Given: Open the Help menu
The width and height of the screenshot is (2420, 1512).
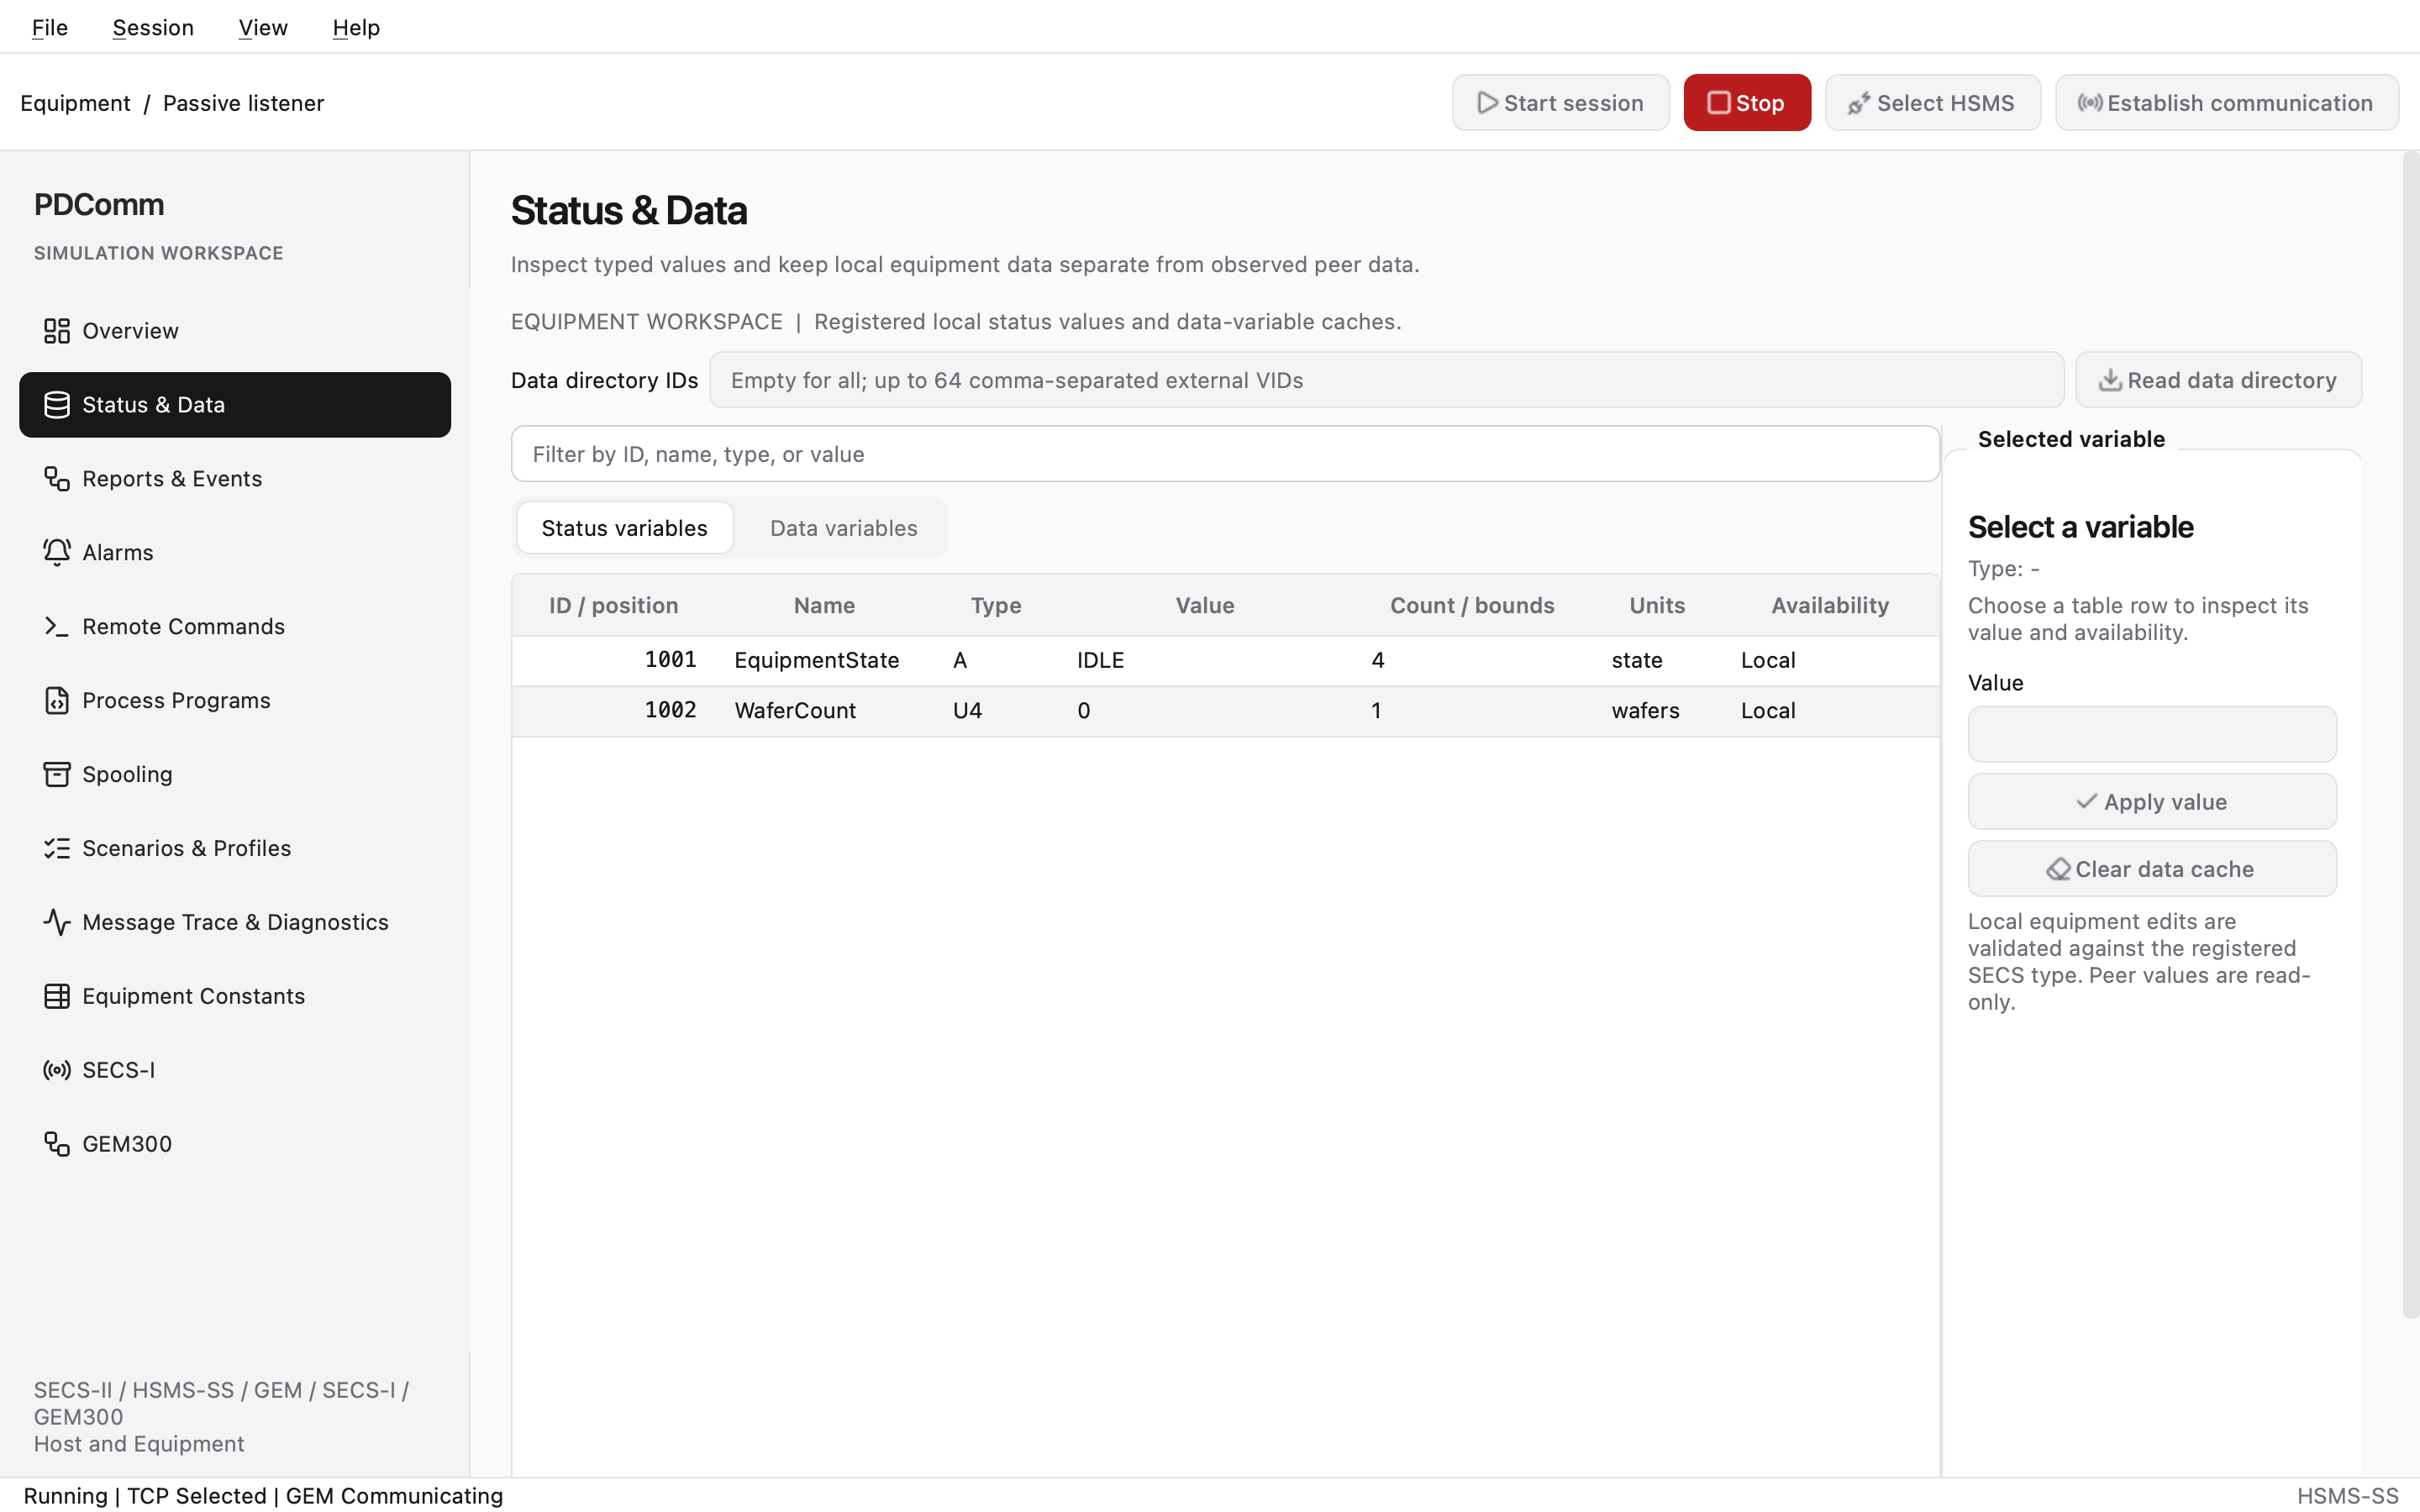Looking at the screenshot, I should click(x=356, y=27).
